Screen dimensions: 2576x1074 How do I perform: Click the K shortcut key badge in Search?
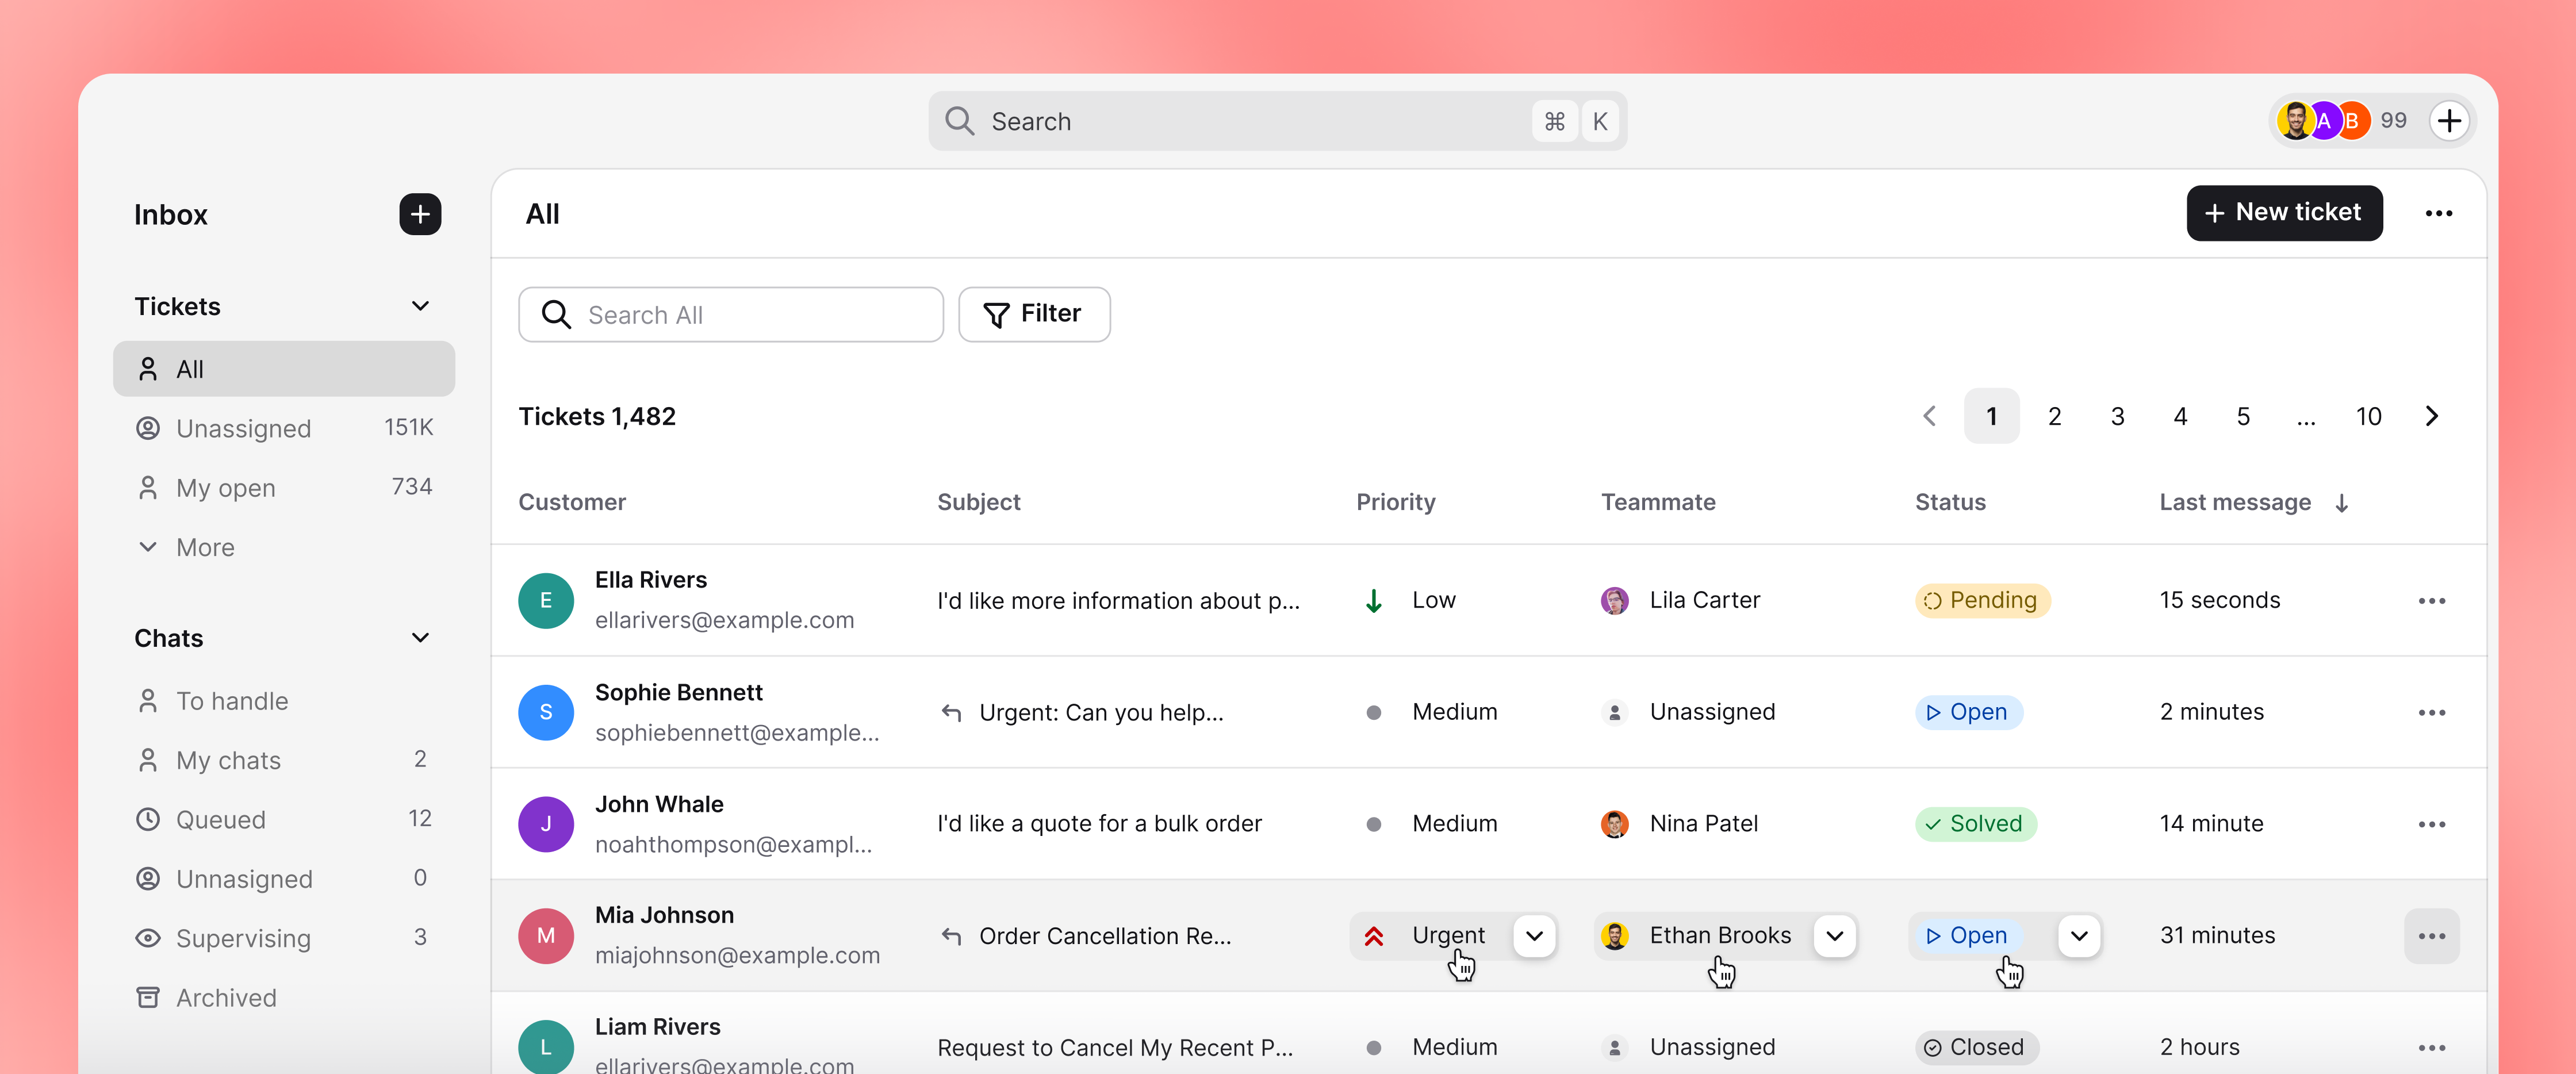coord(1599,121)
